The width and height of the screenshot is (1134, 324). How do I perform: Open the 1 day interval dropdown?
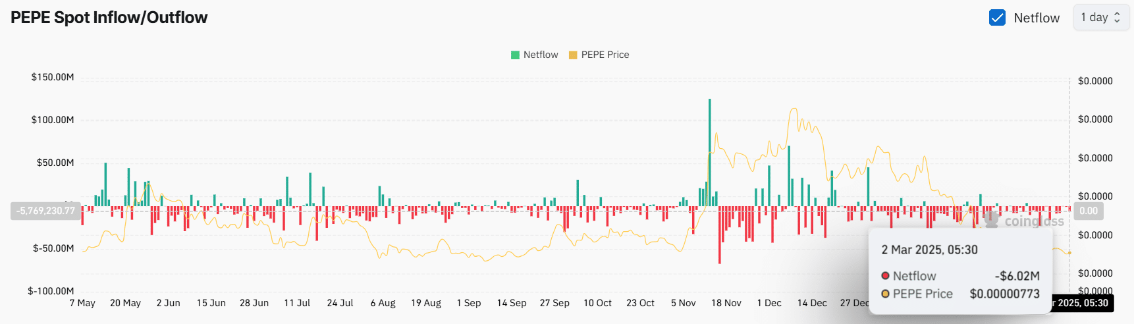(x=1100, y=18)
